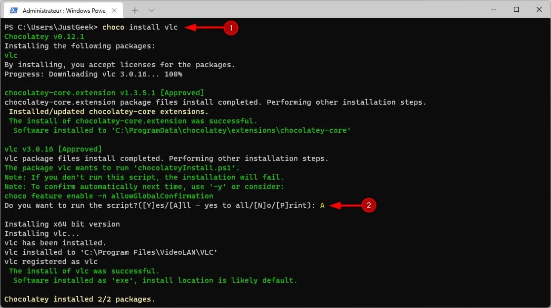Click the PowerShell icon in the tab
551x308 pixels.
14,10
